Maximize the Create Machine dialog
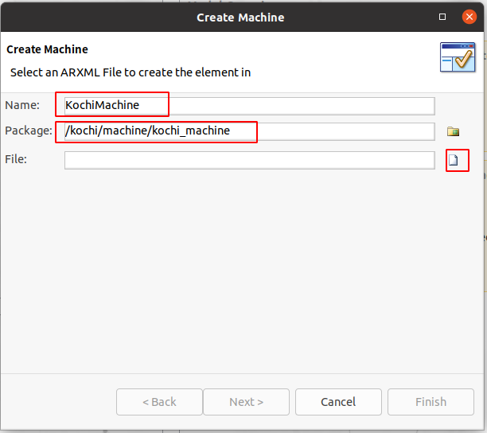This screenshot has width=487, height=433. coord(442,17)
